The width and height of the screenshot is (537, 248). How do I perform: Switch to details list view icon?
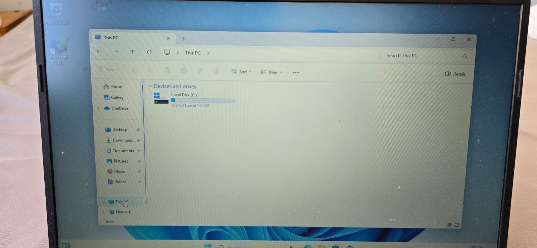(449, 225)
